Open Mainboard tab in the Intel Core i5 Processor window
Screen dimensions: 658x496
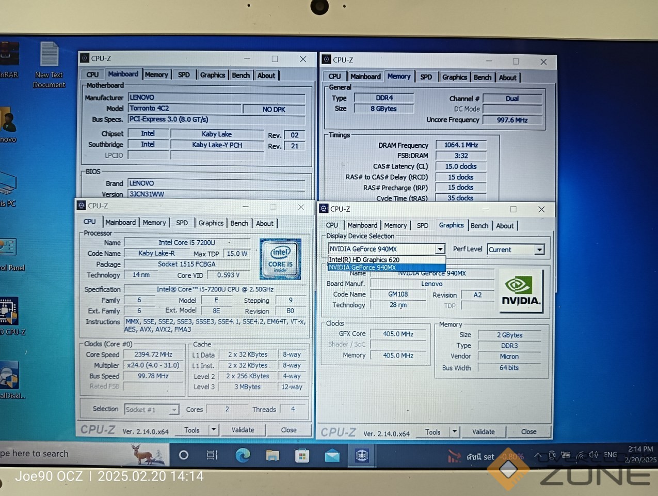point(120,222)
